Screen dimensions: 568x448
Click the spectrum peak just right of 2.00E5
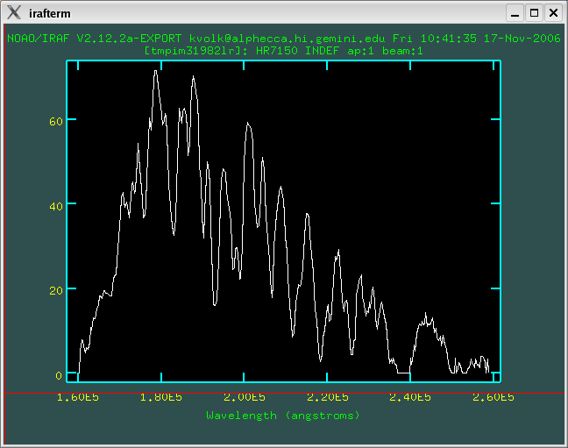248,124
